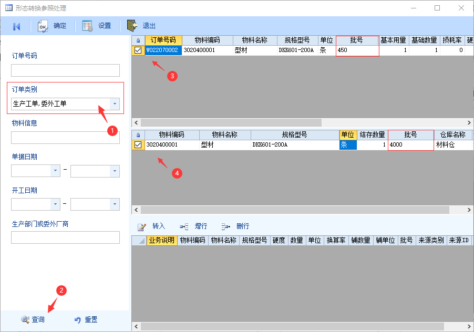The height and width of the screenshot is (332, 474).
Task: Open 单据日期 start date dropdown
Action: [x=55, y=171]
